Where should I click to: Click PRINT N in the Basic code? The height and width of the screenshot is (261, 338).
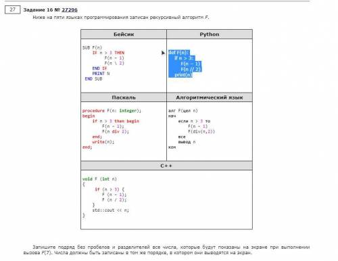101,74
